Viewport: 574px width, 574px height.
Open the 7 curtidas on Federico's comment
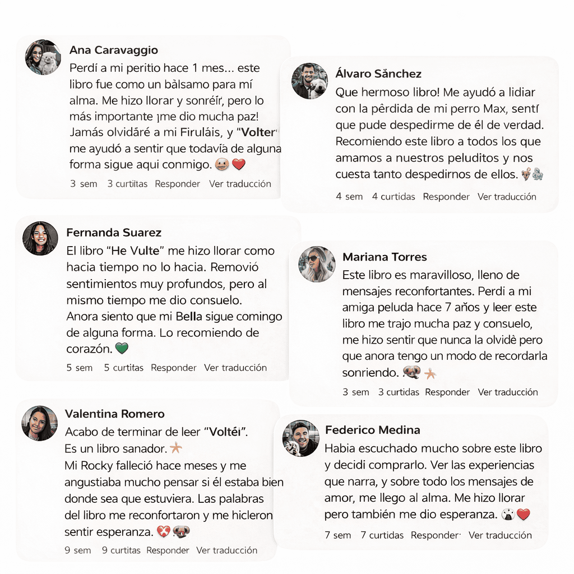coord(382,535)
